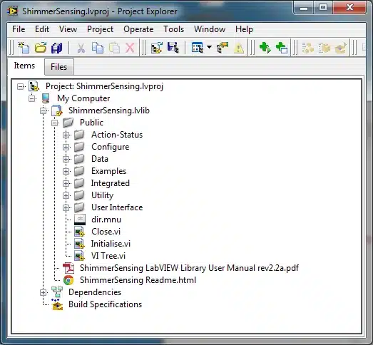Open the Filter View dropdown arrow
The width and height of the screenshot is (373, 345).
(209, 47)
